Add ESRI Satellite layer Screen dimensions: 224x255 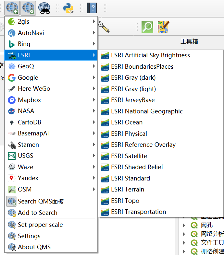pyautogui.click(x=161, y=156)
